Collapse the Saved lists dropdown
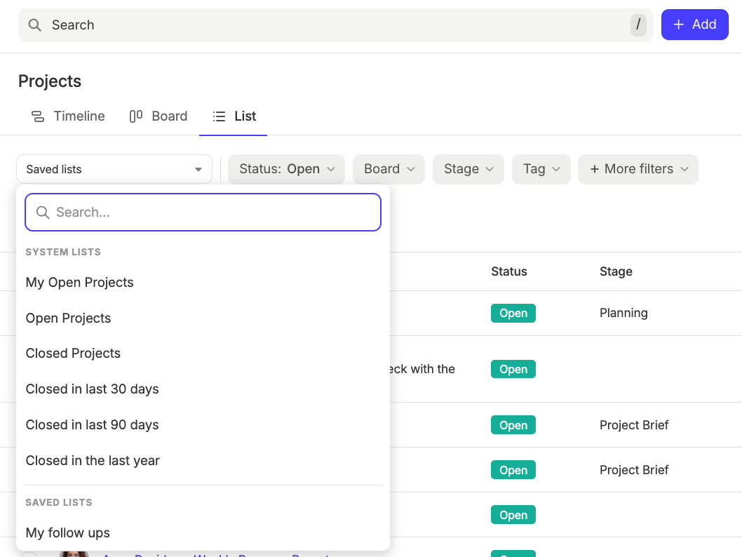The height and width of the screenshot is (557, 742). 114,170
